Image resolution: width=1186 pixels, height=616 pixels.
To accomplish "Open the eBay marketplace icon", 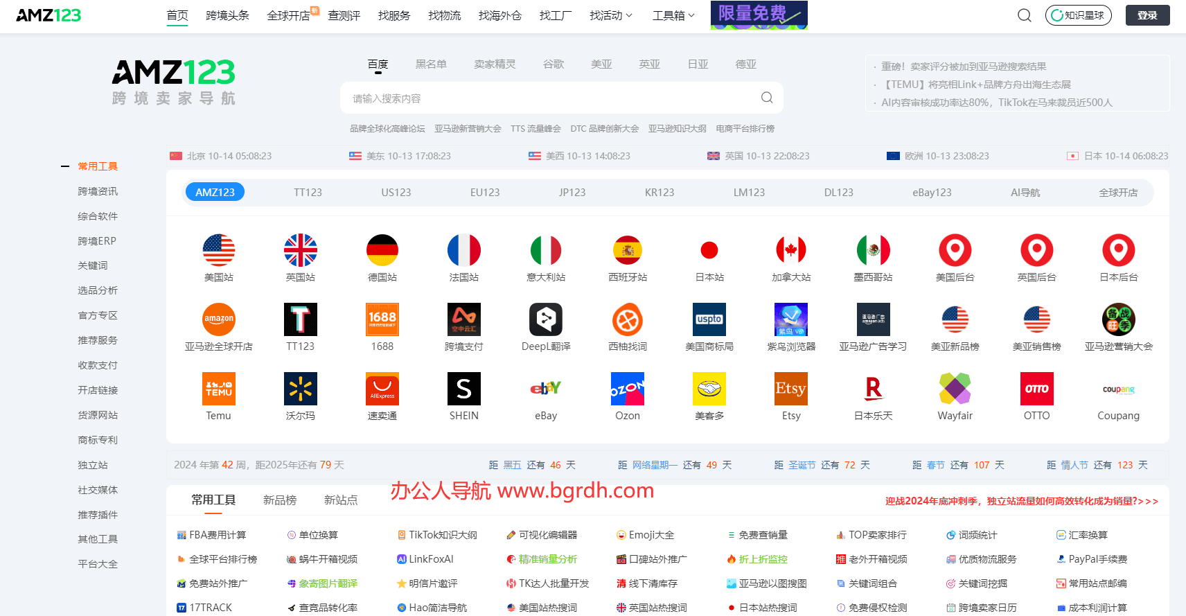I will click(x=546, y=389).
